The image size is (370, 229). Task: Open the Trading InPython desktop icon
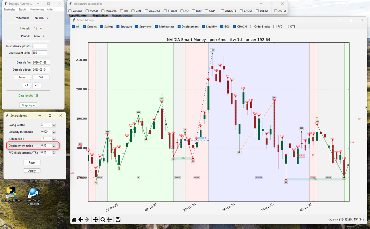click(x=11, y=194)
